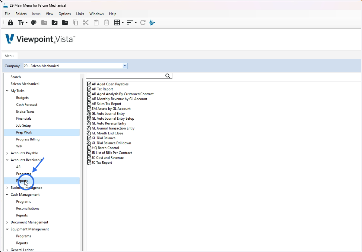362x252 pixels.
Task: Open the font size dropdown arrow
Action: [27, 23]
